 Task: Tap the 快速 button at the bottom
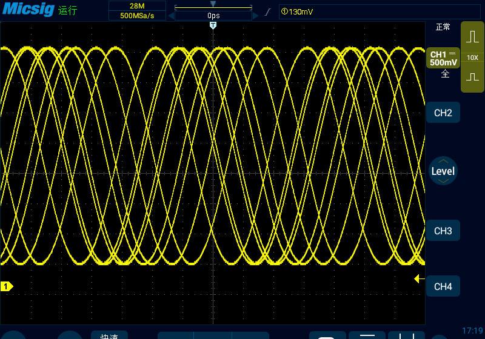[109, 335]
